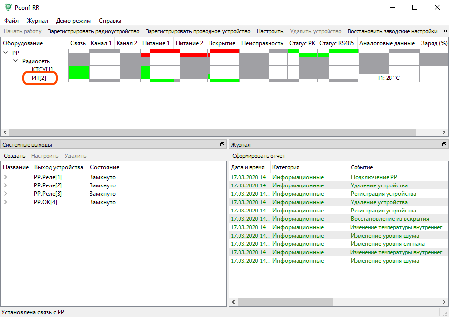Viewport: 449px width, 317px height.
Task: Open the Файл menu
Action: (12, 21)
